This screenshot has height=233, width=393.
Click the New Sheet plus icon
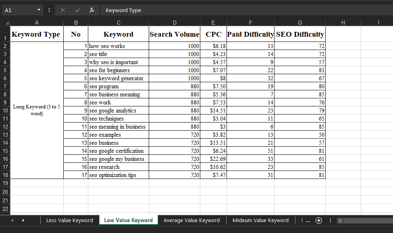pyautogui.click(x=318, y=221)
